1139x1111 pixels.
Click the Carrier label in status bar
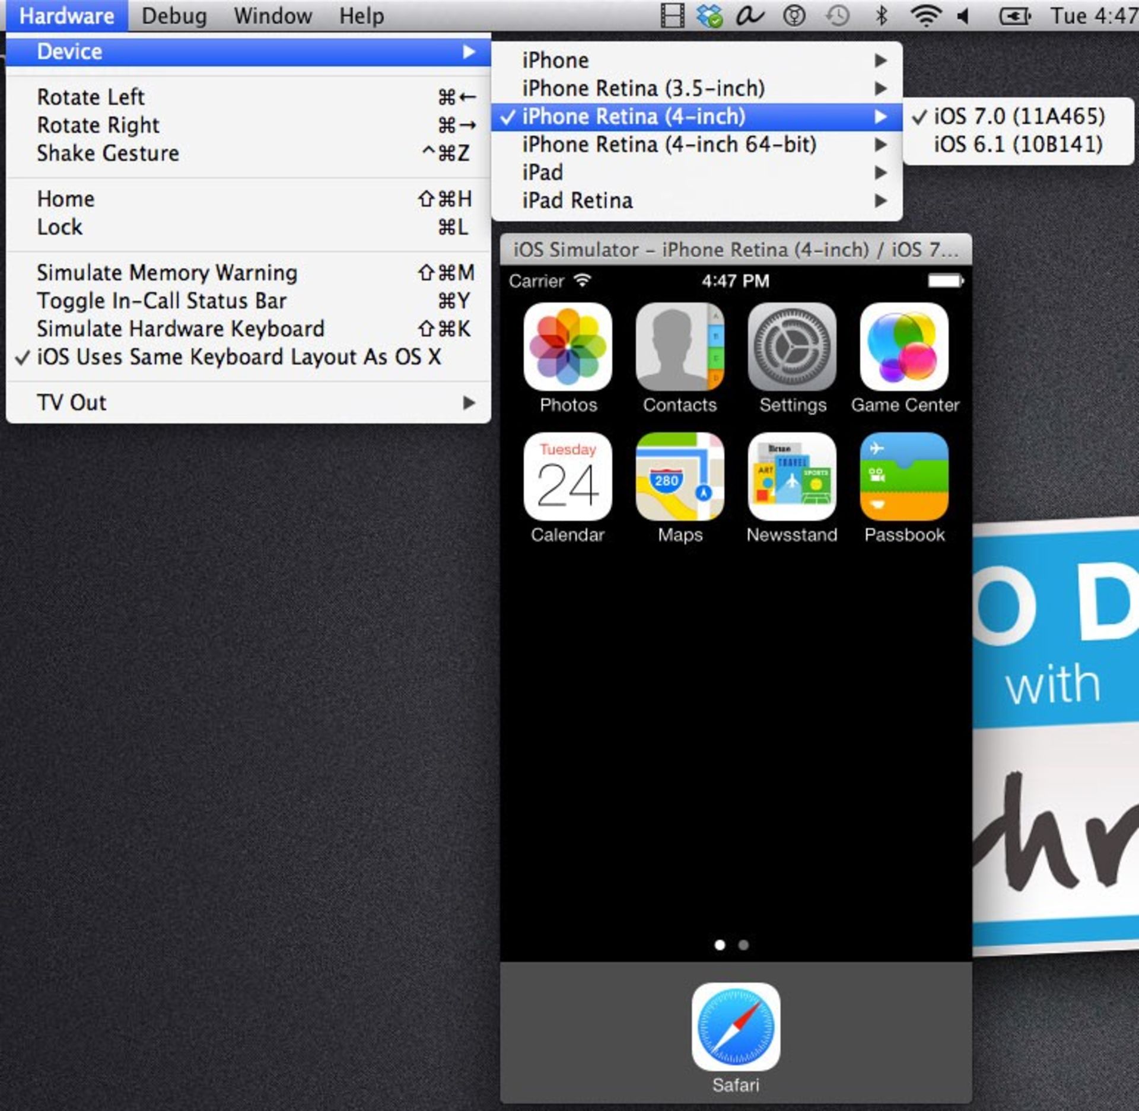(x=536, y=281)
